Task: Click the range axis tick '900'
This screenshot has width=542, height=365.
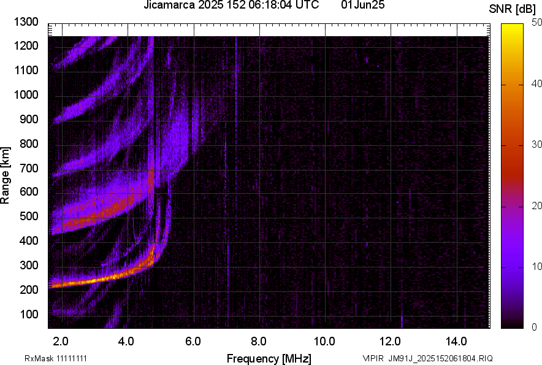Action: [x=29, y=120]
